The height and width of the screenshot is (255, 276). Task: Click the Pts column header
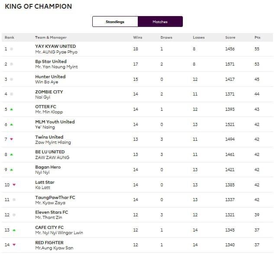257,37
